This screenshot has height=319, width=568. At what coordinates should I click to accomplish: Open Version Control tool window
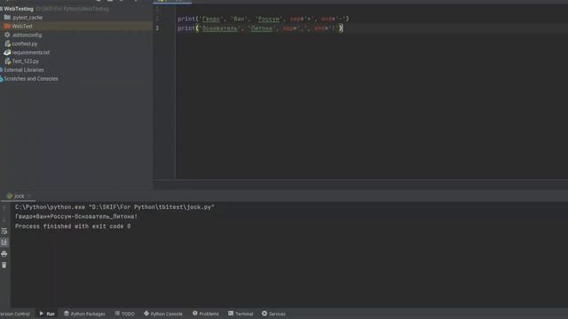click(x=15, y=314)
